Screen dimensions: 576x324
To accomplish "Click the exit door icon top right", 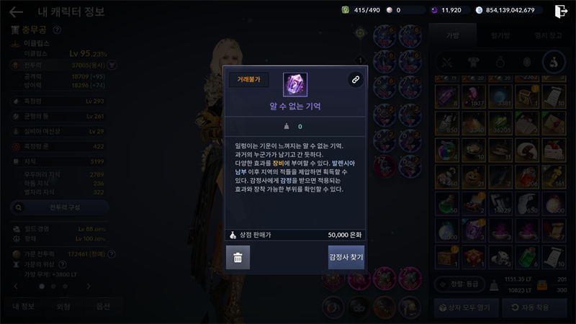I will (561, 11).
